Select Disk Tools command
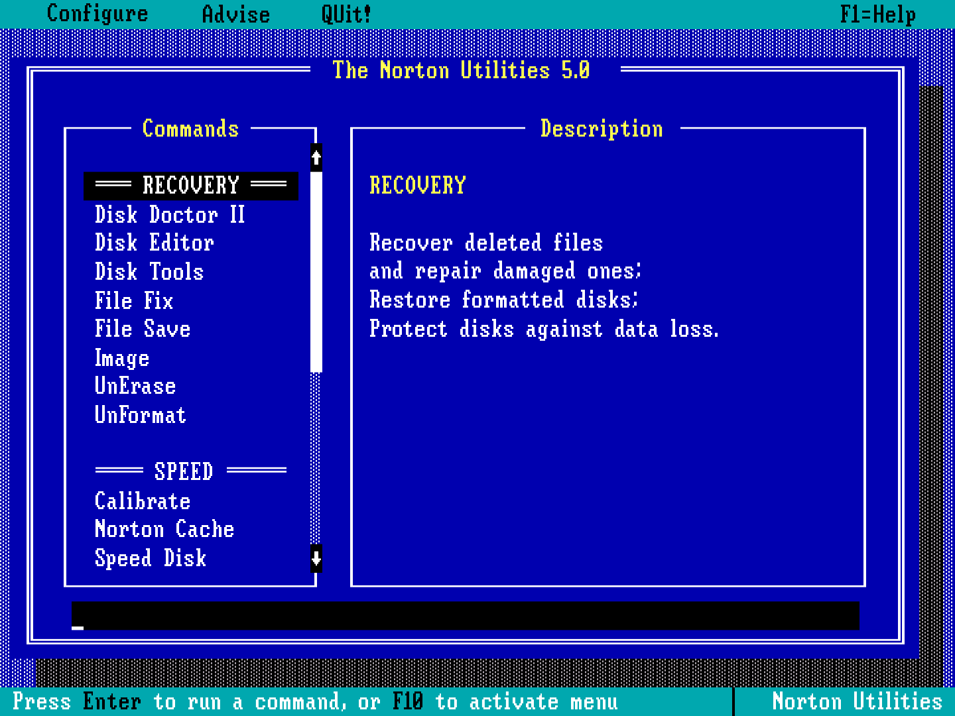The width and height of the screenshot is (955, 716). pyautogui.click(x=149, y=272)
